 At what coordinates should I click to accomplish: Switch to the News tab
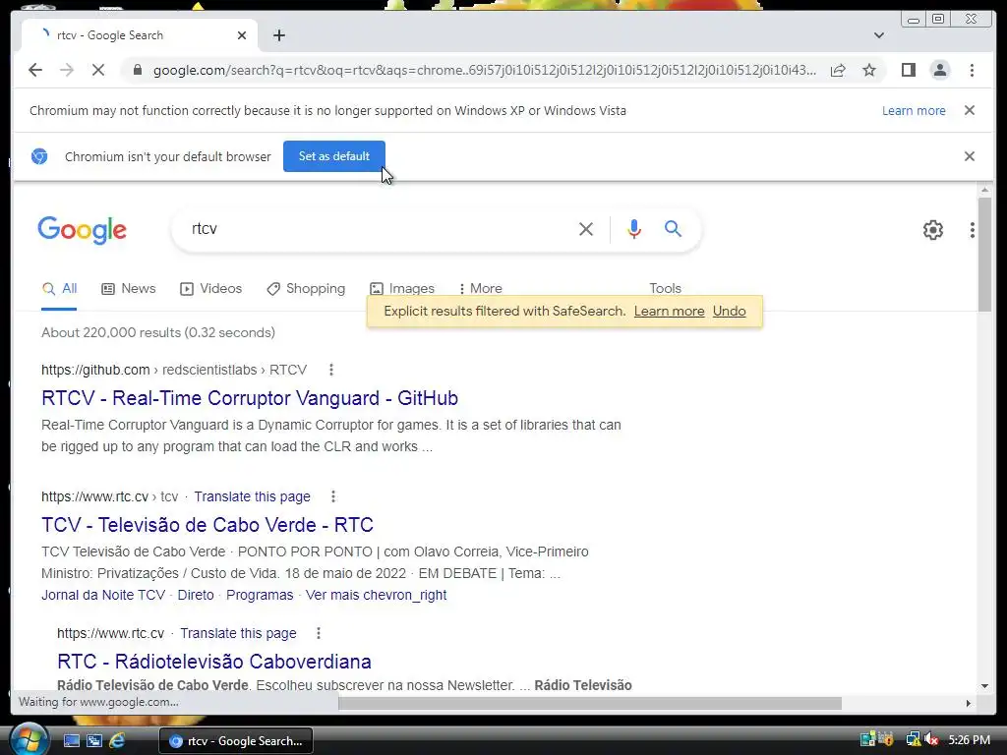[x=129, y=289]
